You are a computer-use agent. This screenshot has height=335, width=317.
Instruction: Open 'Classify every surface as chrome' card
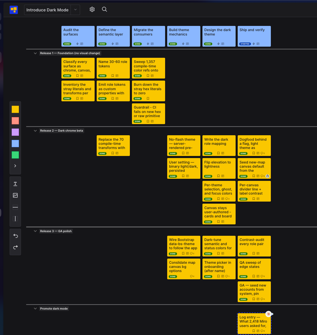point(78,68)
